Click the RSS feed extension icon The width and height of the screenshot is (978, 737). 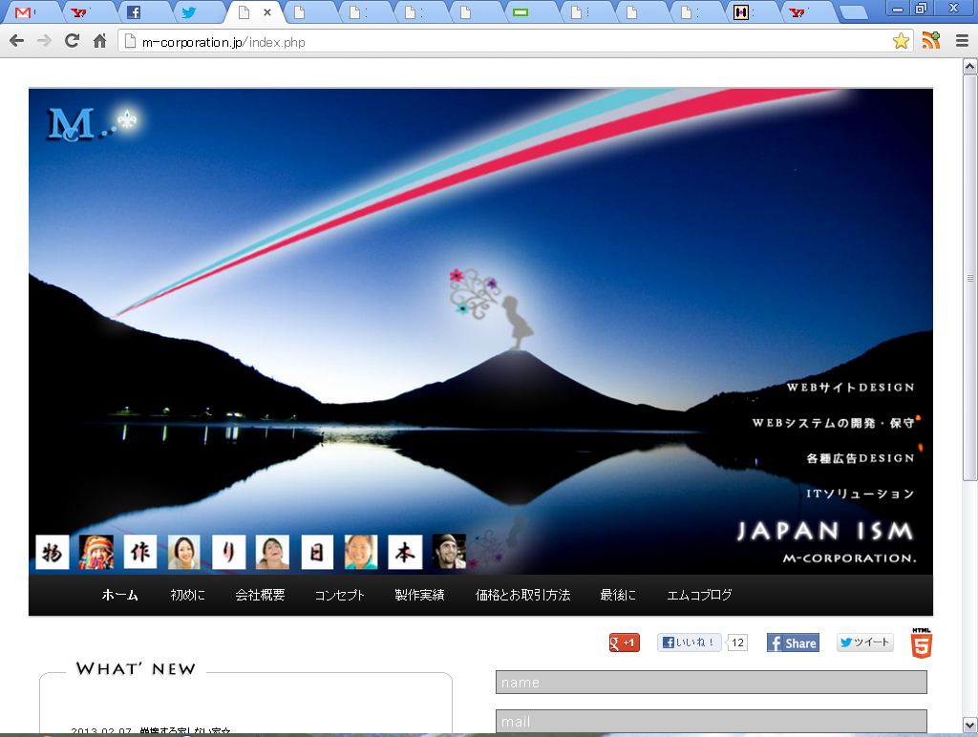(930, 41)
